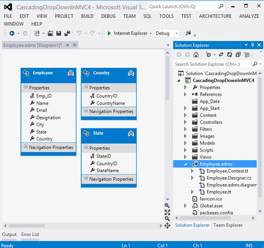Save the current file with floppy icon

(58, 33)
